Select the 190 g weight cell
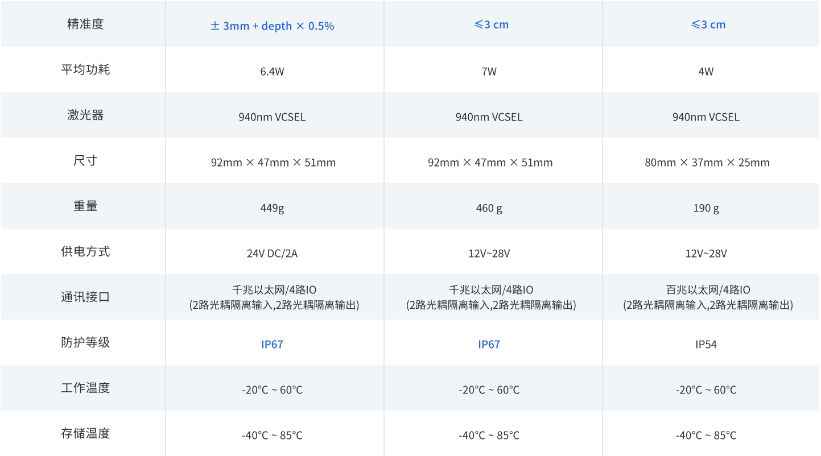This screenshot has height=456, width=821. click(x=706, y=208)
